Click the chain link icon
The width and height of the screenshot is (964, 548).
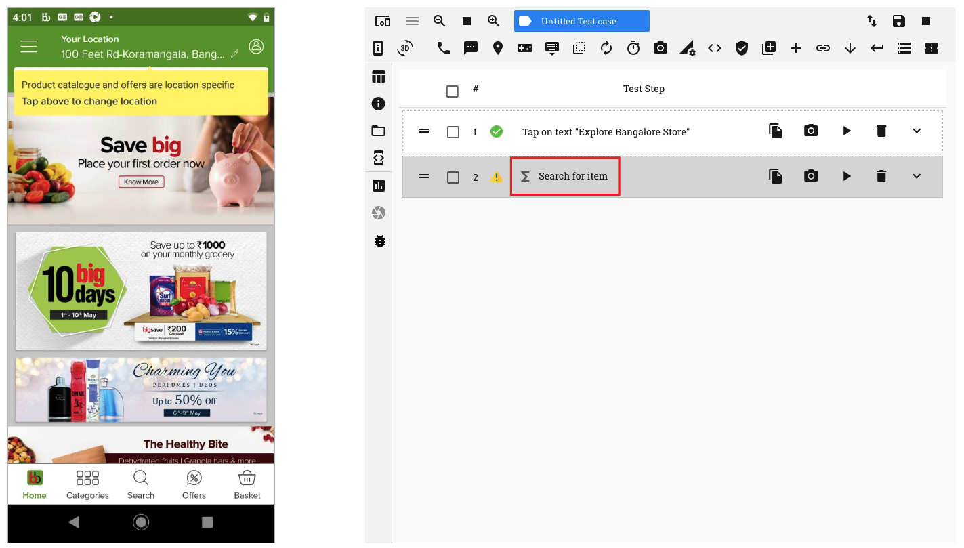tap(823, 48)
